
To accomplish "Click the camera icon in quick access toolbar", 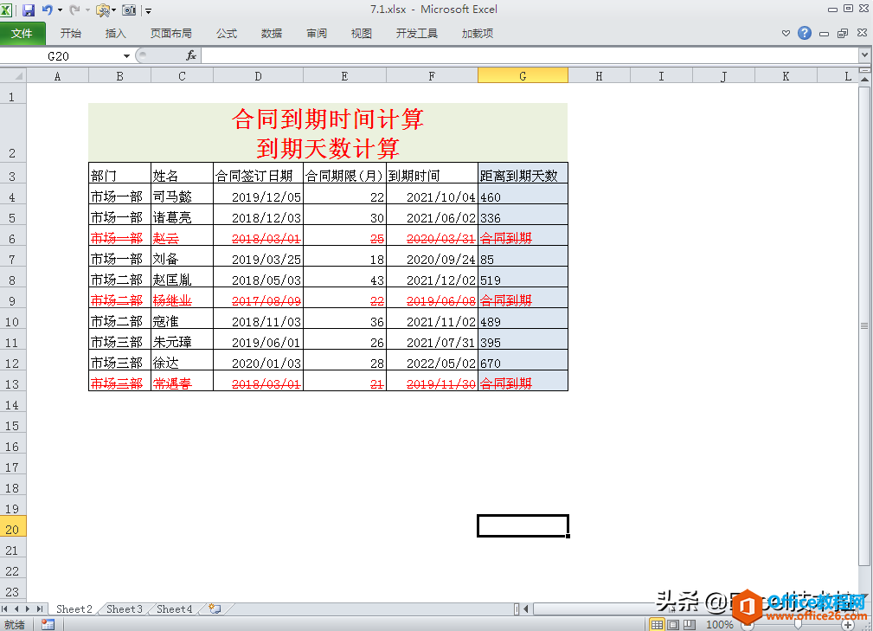I will 129,10.
